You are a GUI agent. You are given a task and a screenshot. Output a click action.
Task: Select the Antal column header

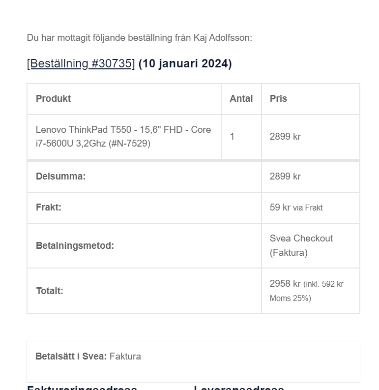pos(241,98)
